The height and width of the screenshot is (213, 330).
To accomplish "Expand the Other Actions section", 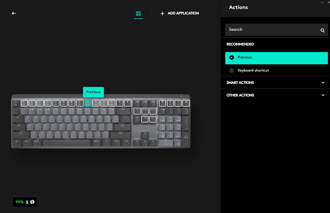I will click(275, 95).
